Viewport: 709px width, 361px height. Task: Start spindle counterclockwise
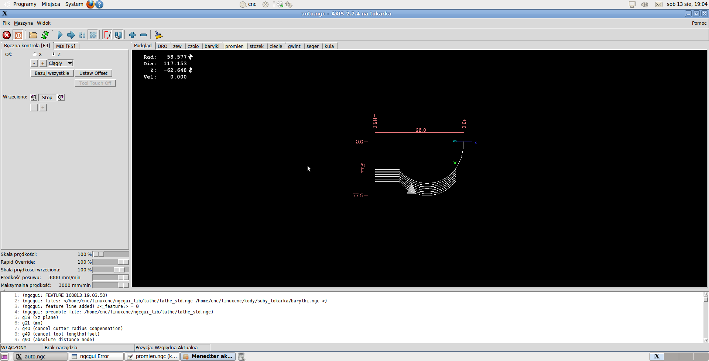tap(34, 97)
